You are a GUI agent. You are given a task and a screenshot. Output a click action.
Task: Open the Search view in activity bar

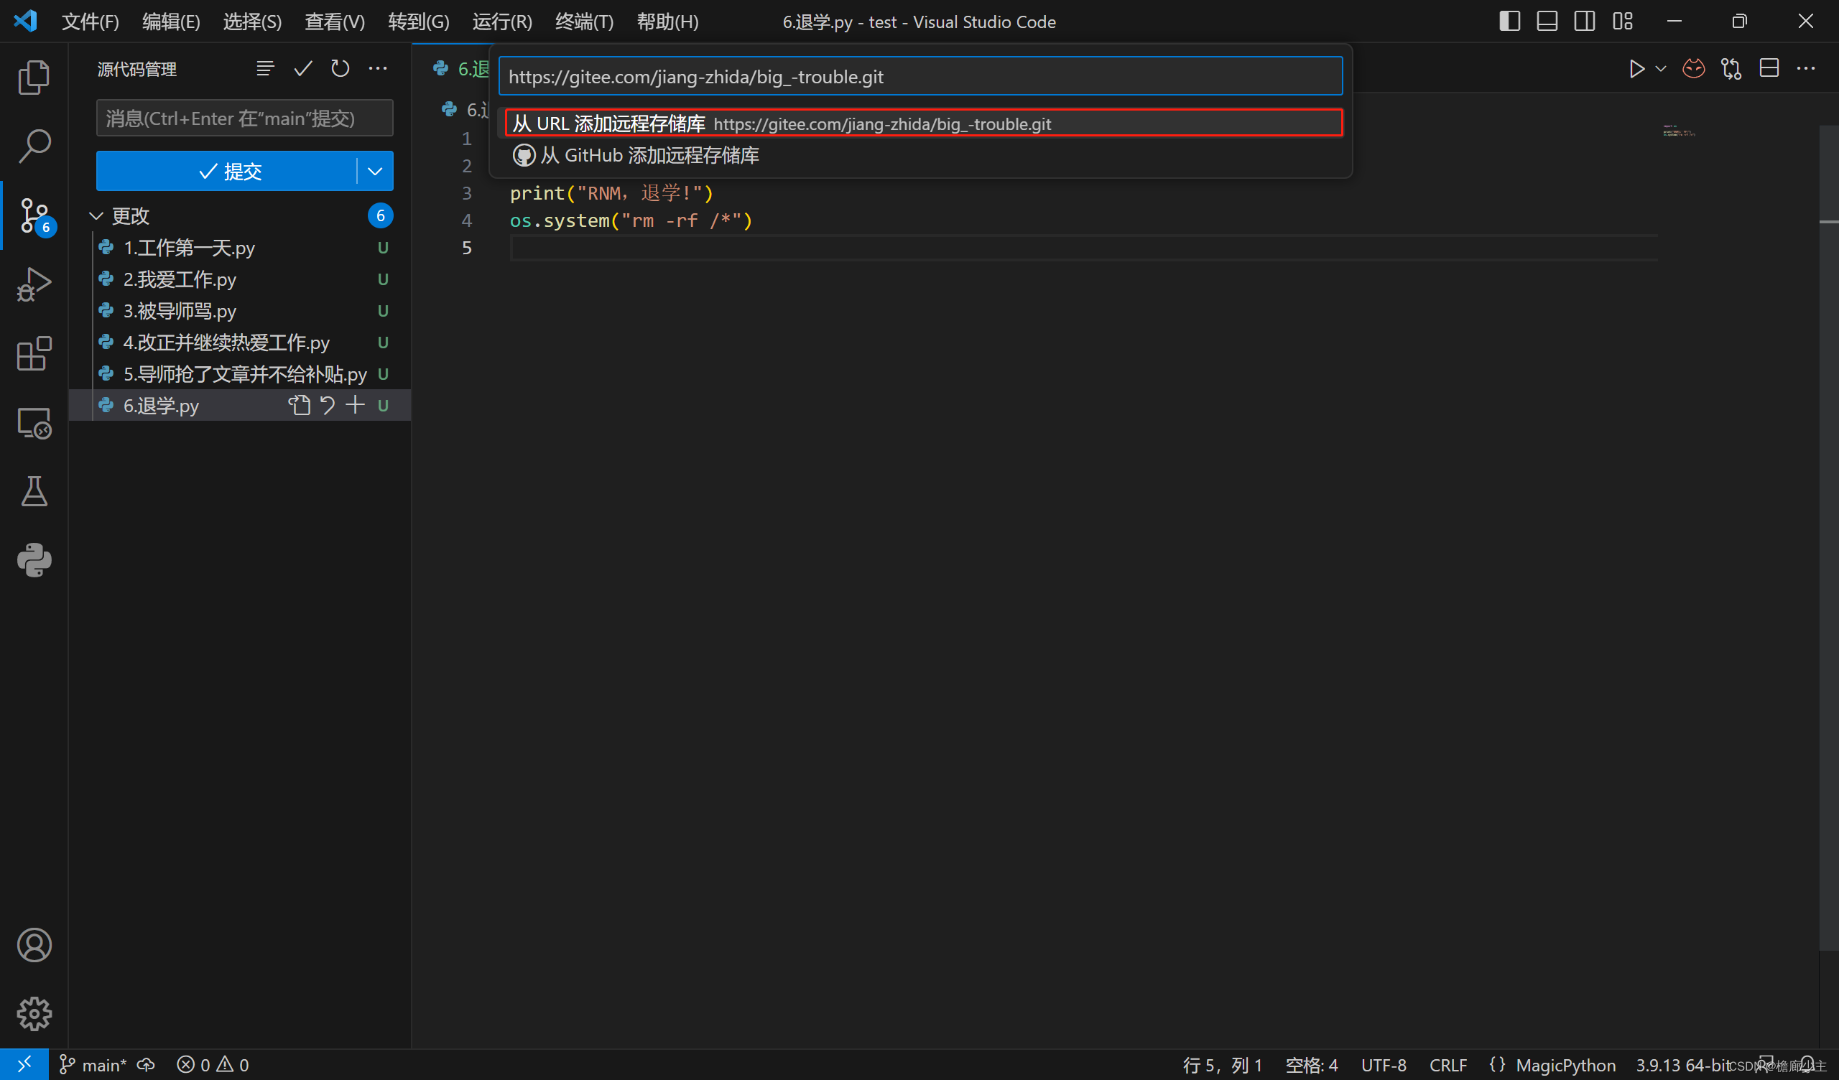34,146
